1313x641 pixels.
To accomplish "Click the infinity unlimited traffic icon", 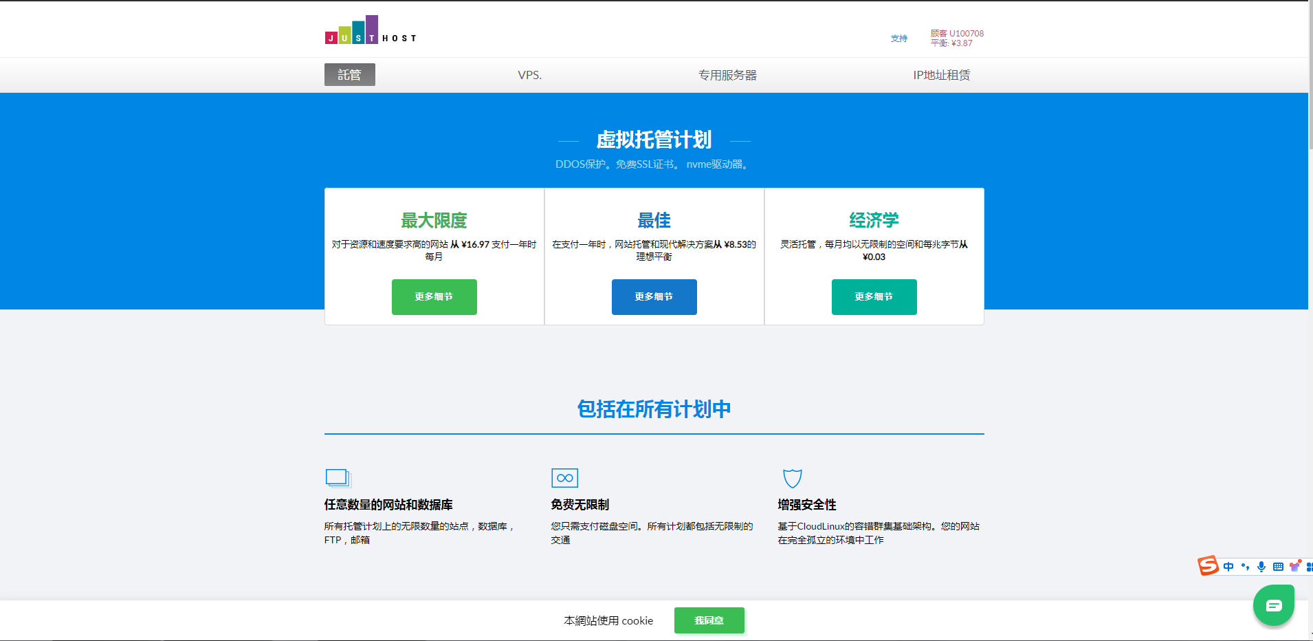I will click(564, 478).
